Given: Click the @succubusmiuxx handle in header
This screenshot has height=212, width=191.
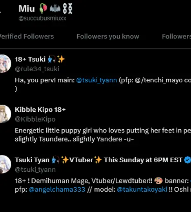Looking at the screenshot, I should pyautogui.click(x=43, y=18).
